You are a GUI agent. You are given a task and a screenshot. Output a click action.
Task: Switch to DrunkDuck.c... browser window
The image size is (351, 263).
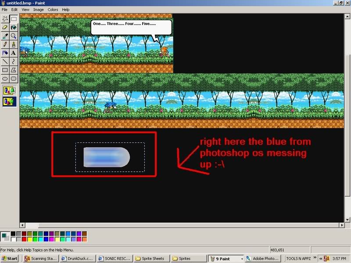[78, 259]
